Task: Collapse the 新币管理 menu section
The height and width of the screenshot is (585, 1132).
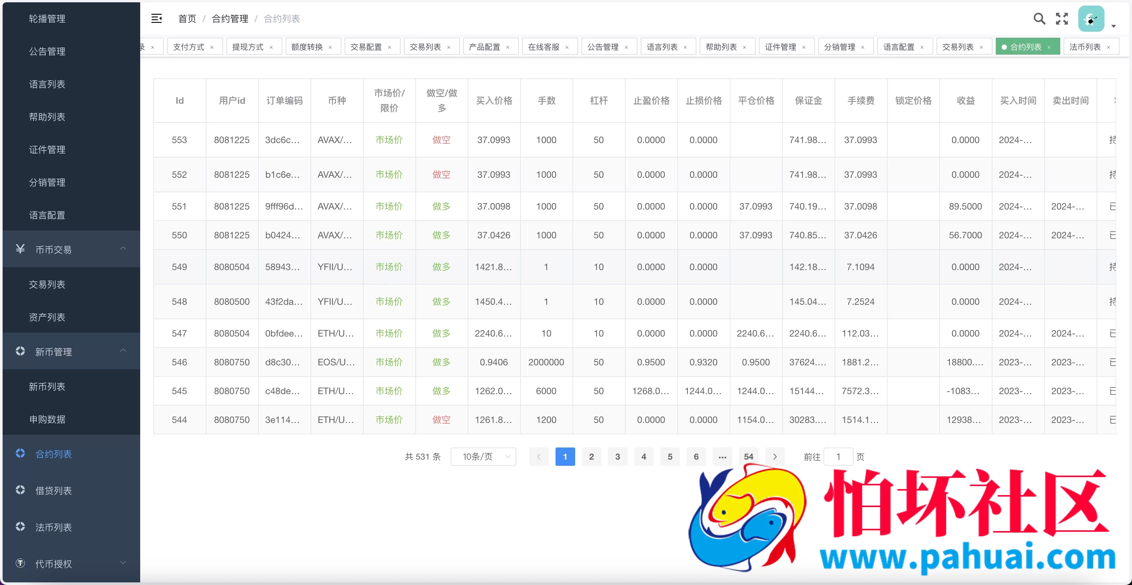Action: [x=123, y=351]
